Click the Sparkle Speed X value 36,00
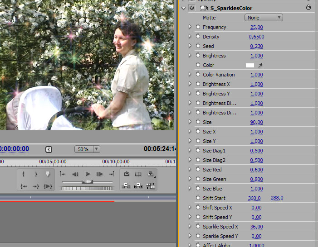The image size is (318, 247). click(256, 227)
